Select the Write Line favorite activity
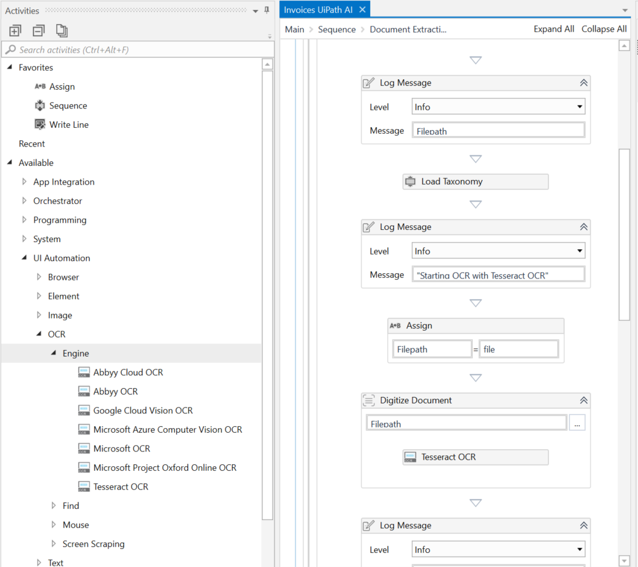The width and height of the screenshot is (638, 567). tap(69, 125)
